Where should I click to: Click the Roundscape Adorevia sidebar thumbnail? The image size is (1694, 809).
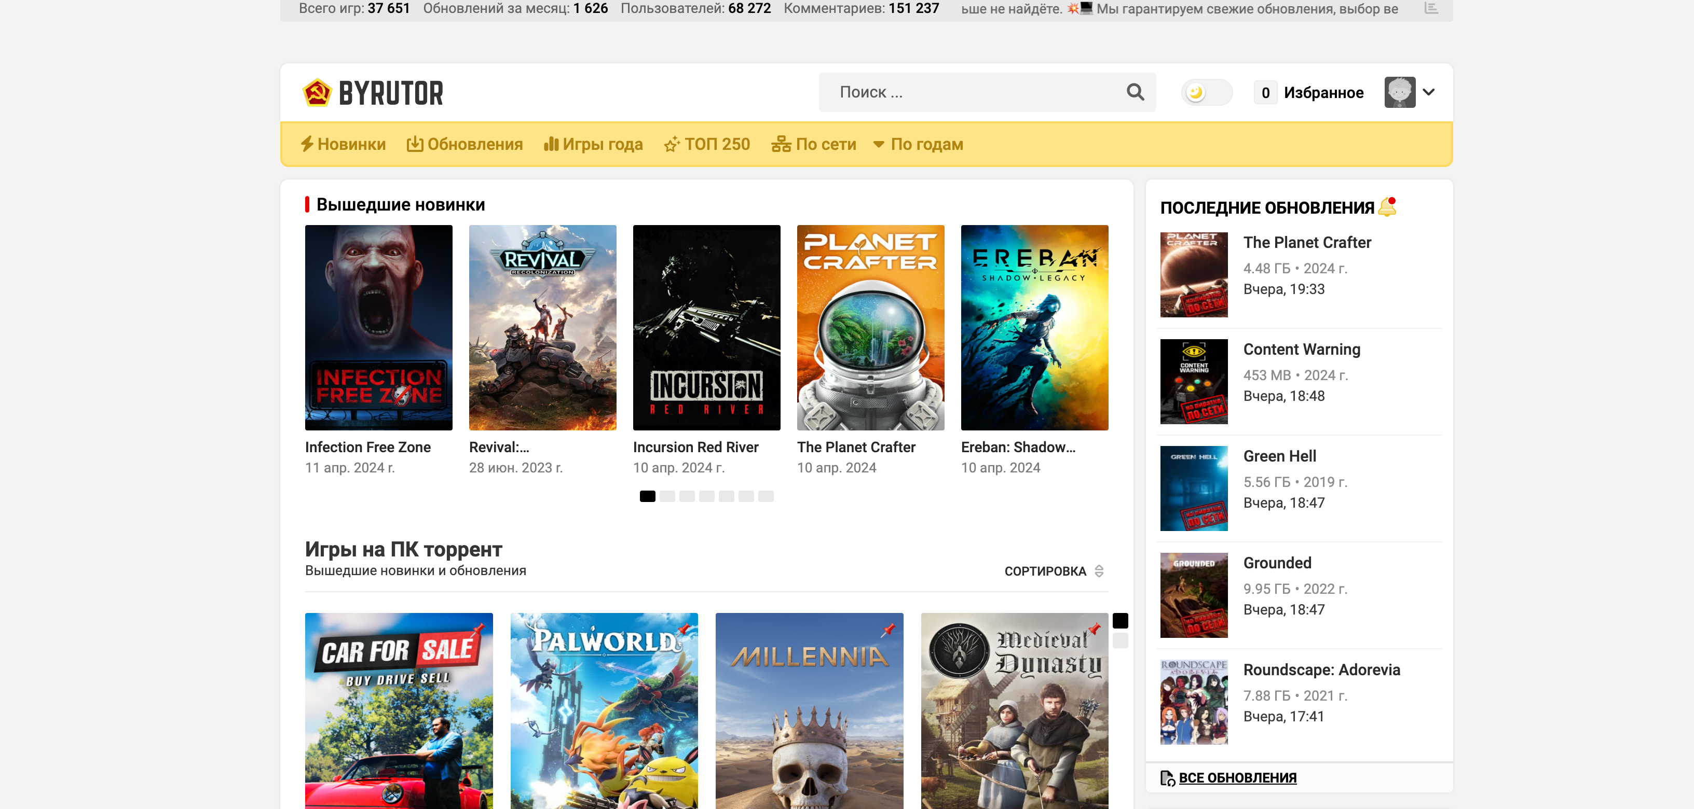pos(1194,702)
